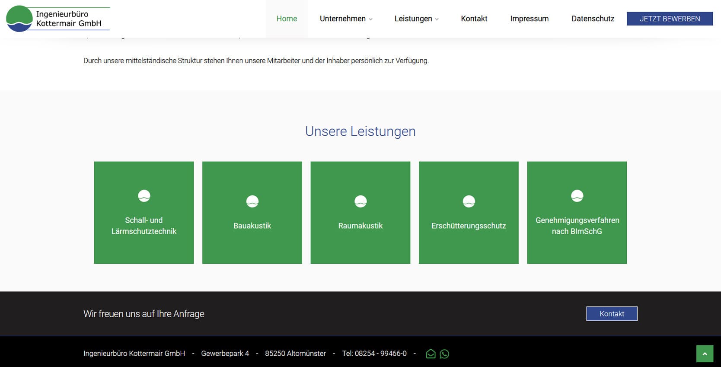Click the phone number 08254 - 99466-0
This screenshot has height=367, width=721.
click(x=380, y=354)
